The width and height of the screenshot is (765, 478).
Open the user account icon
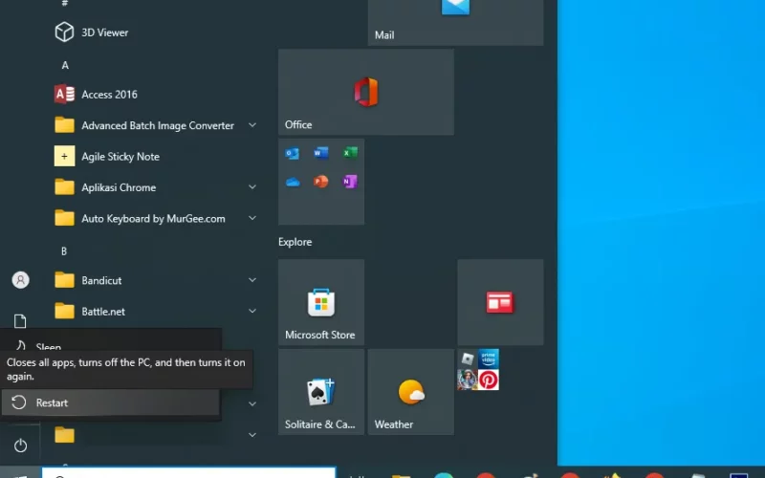(20, 280)
